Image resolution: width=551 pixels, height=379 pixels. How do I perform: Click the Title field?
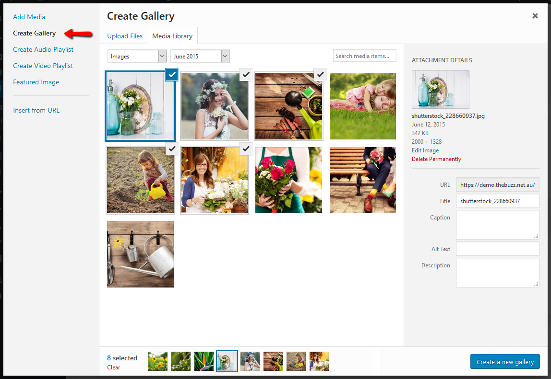(498, 201)
